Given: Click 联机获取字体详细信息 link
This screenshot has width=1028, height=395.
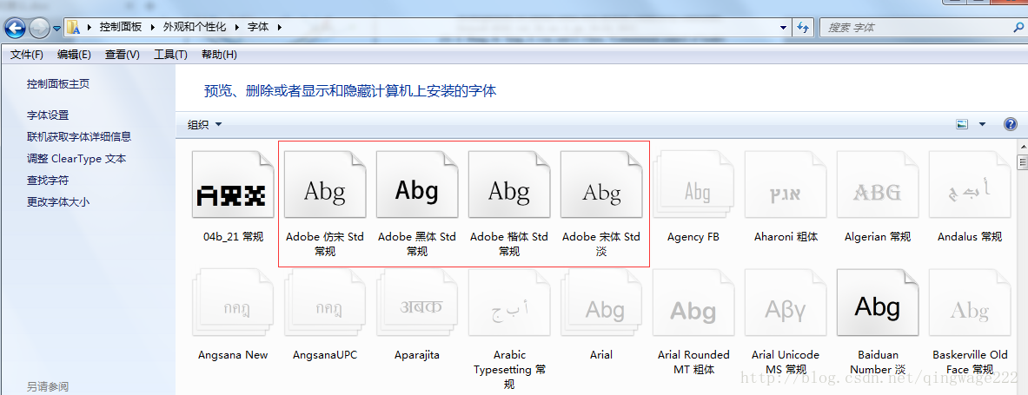Looking at the screenshot, I should click(x=79, y=137).
